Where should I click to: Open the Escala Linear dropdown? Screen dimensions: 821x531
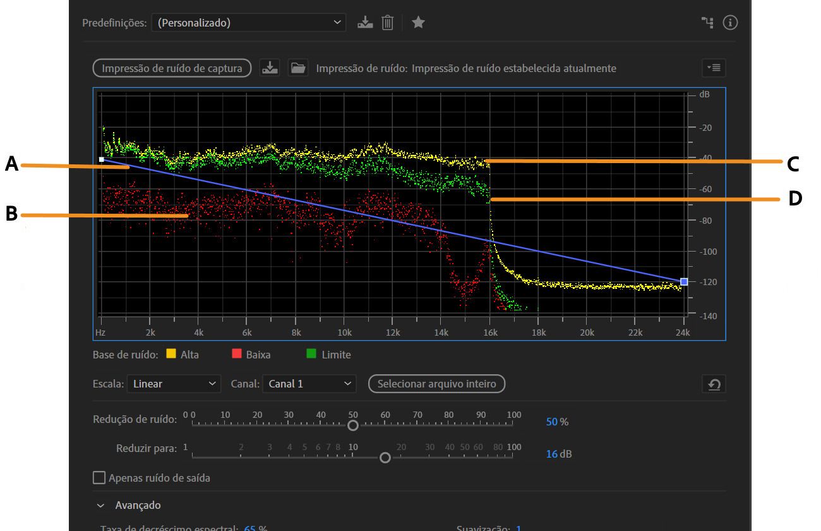coord(174,384)
